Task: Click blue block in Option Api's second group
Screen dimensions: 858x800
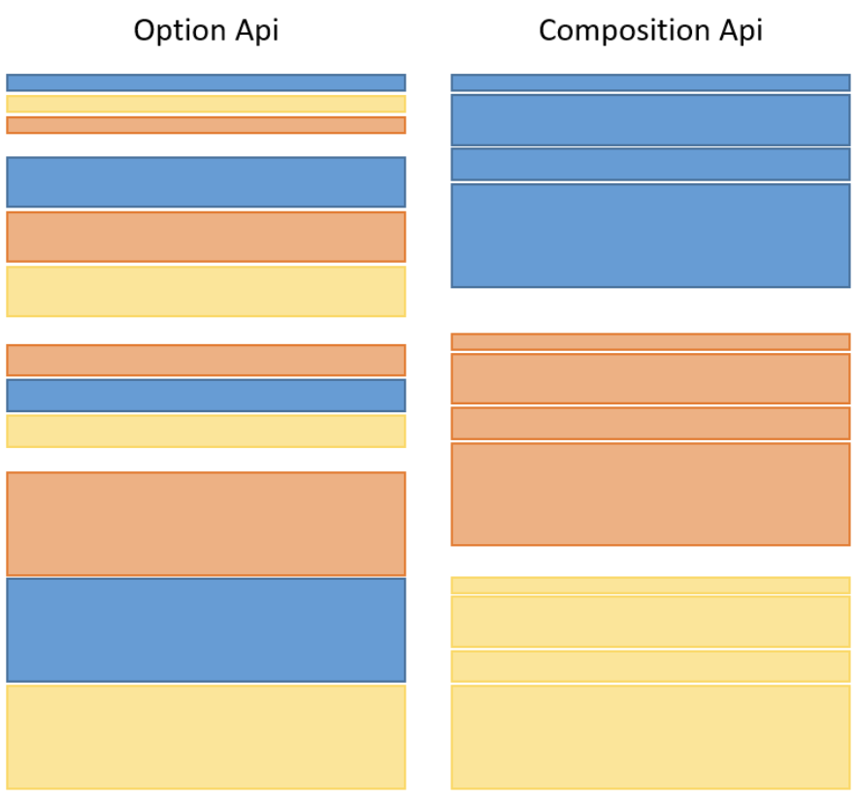Action: tap(206, 182)
